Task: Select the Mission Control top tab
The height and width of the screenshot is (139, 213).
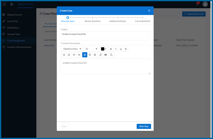Action: (25, 4)
